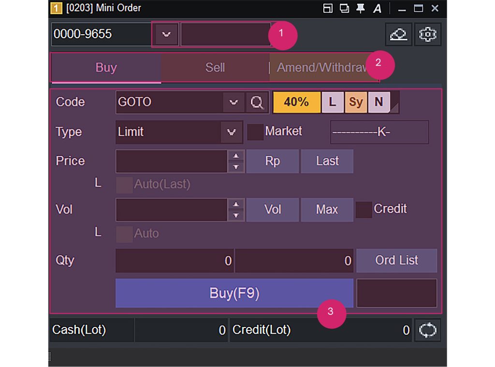This screenshot has height=367, width=495.
Task: Switch to the Buy tab
Action: click(x=106, y=68)
